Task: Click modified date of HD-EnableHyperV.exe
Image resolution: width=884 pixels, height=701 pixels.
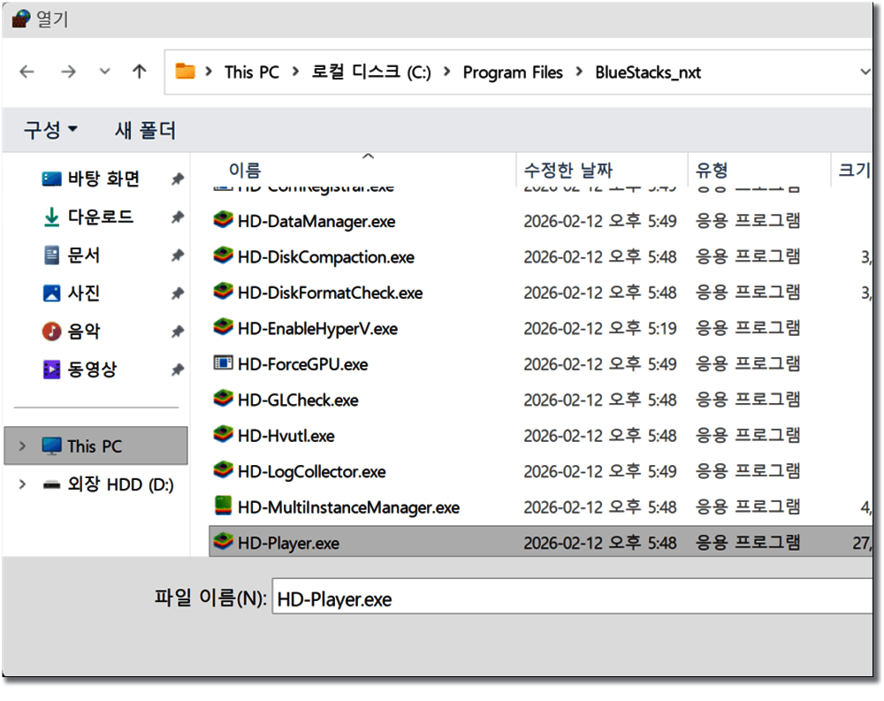Action: tap(600, 328)
